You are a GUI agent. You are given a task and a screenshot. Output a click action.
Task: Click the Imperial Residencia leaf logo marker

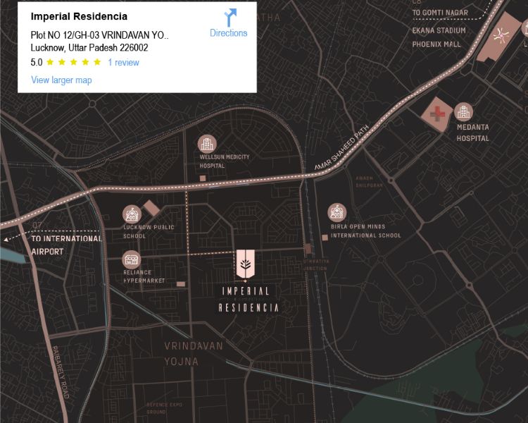[246, 264]
